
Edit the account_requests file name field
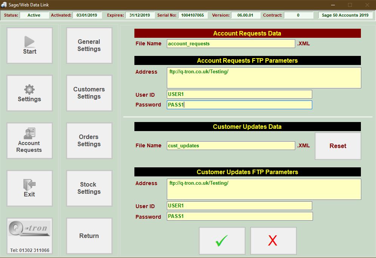point(231,44)
